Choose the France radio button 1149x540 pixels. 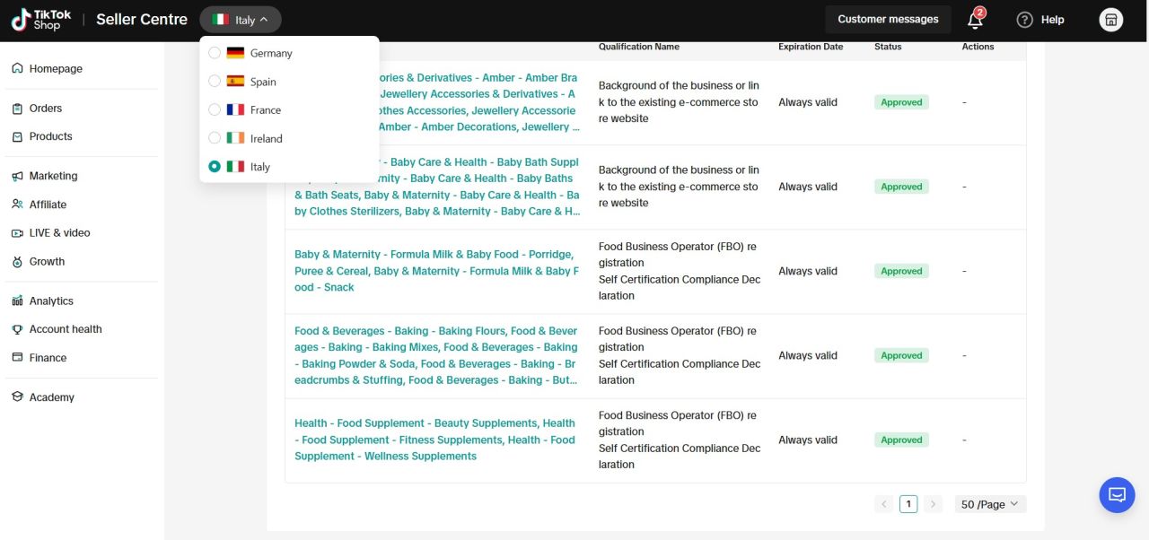pyautogui.click(x=215, y=110)
